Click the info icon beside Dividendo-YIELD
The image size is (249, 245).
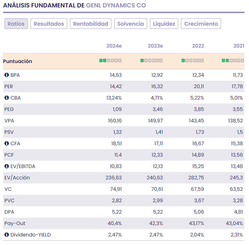click(x=7, y=235)
